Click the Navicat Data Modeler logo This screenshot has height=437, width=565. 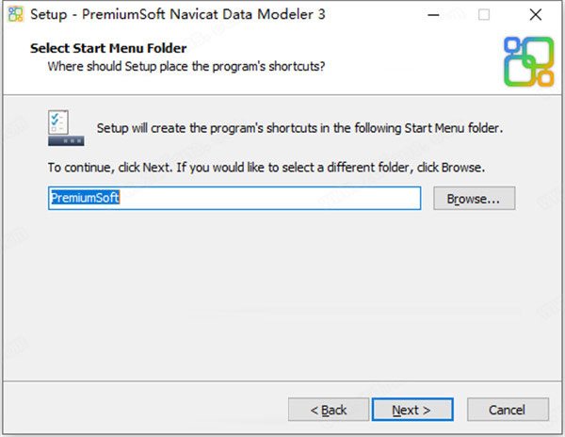click(x=528, y=61)
